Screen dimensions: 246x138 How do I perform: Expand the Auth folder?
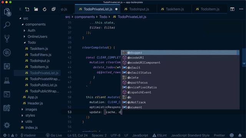click(x=24, y=31)
